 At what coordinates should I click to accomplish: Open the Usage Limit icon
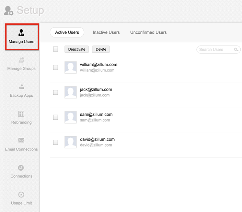pyautogui.click(x=21, y=194)
